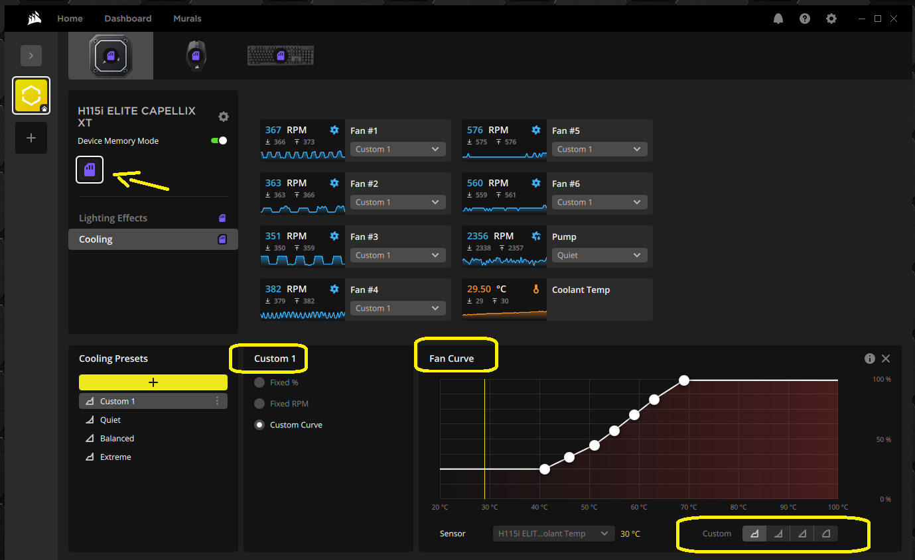Image resolution: width=915 pixels, height=560 pixels.
Task: Open Custom 1 preset three-dot menu
Action: [217, 401]
